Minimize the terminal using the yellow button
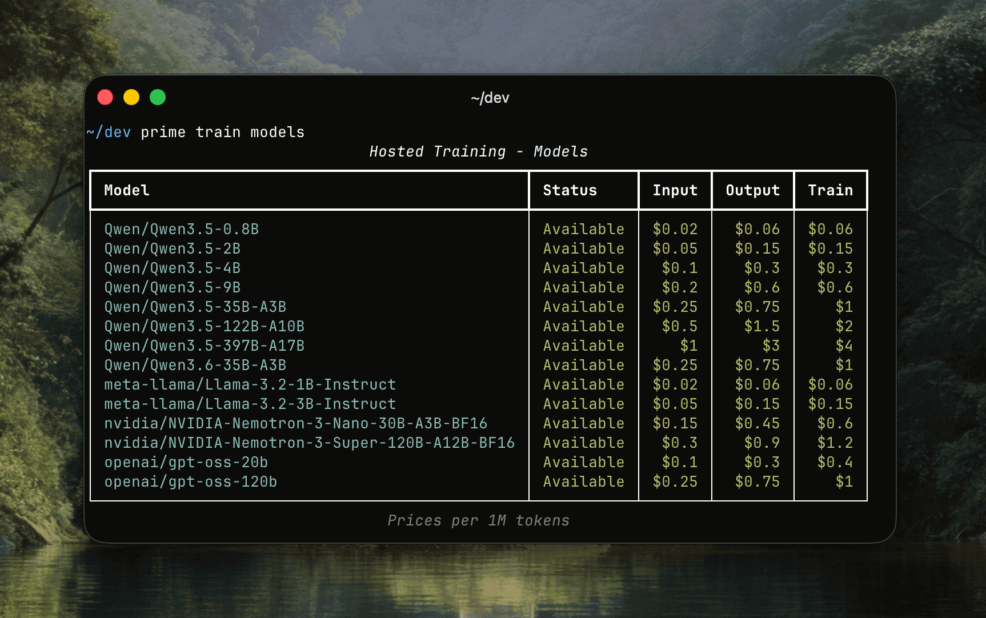 click(131, 98)
